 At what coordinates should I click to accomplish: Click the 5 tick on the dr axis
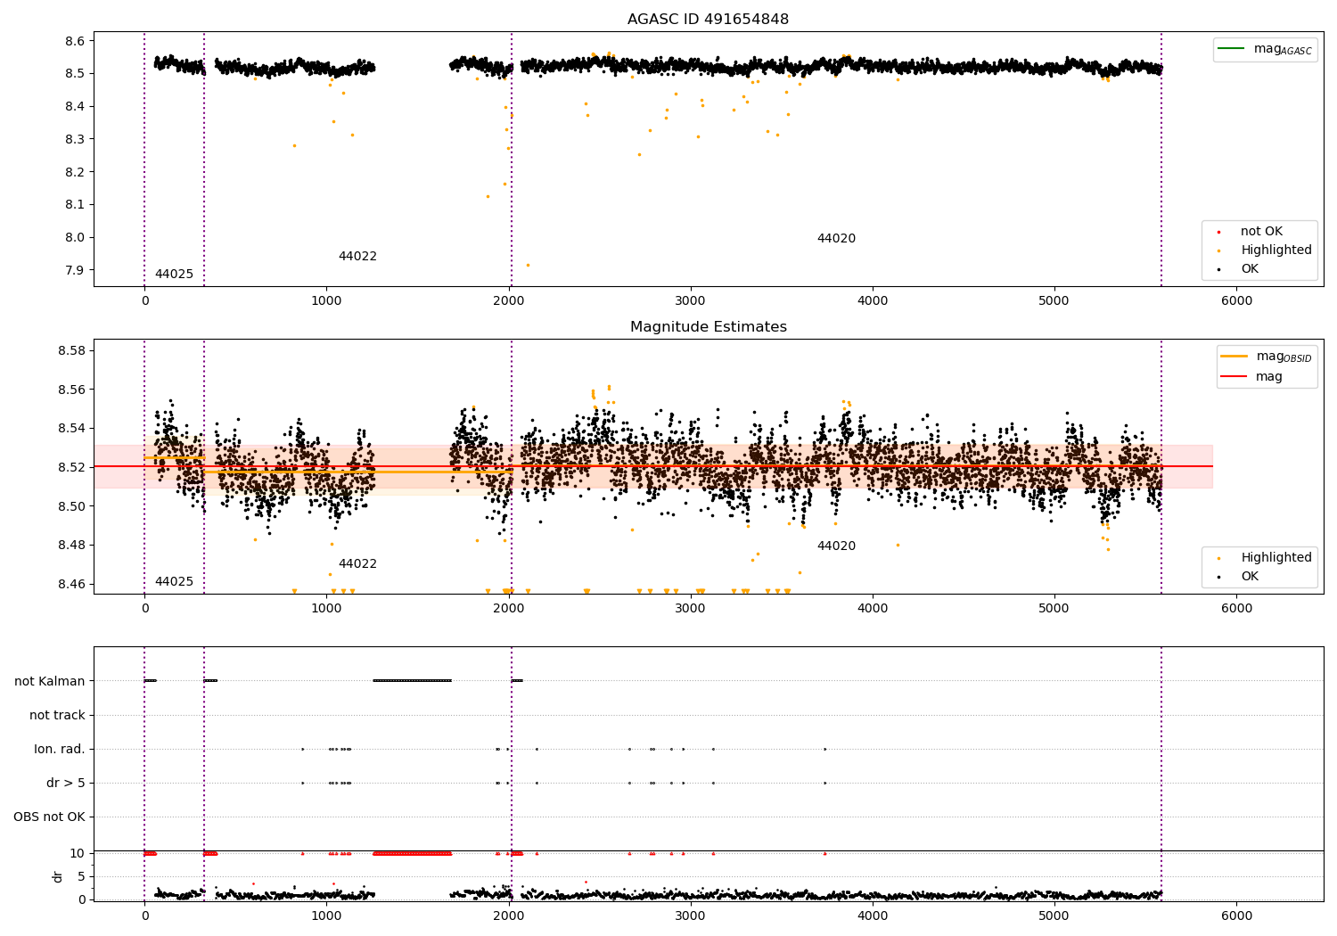(x=81, y=877)
